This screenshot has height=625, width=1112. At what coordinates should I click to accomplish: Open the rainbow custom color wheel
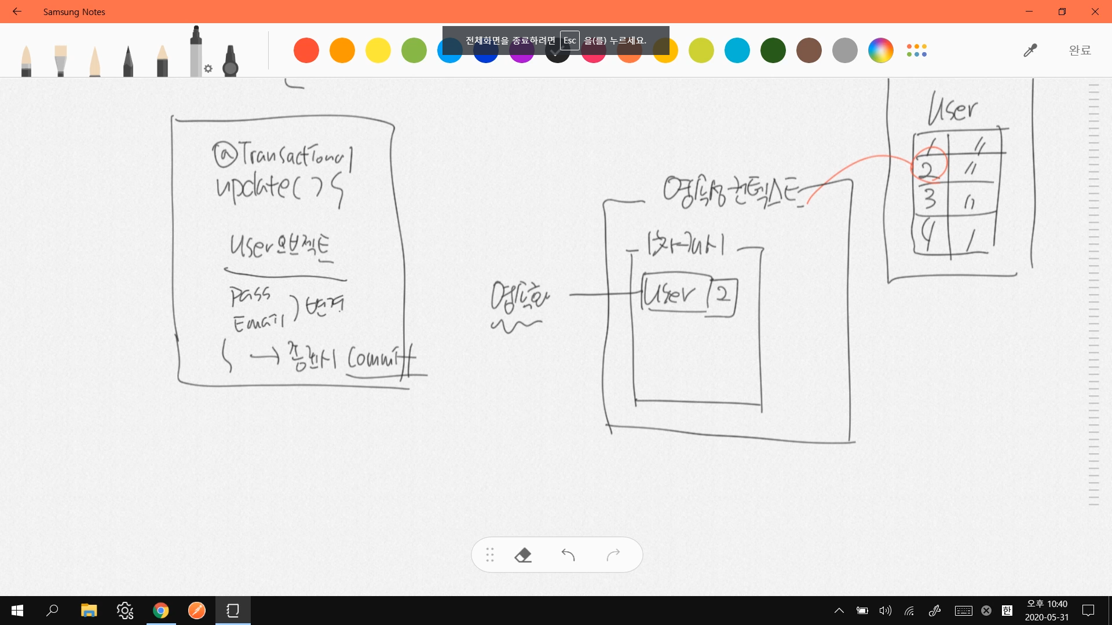coord(881,51)
